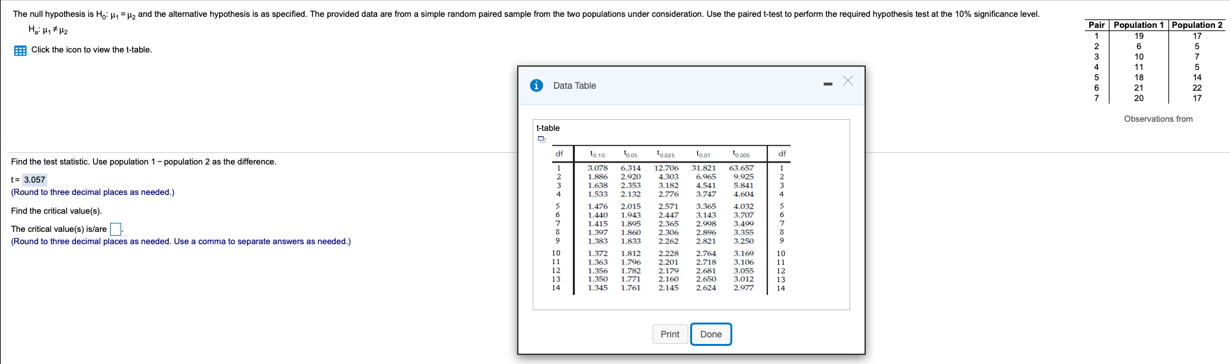
Task: Click the Done button
Action: pyautogui.click(x=711, y=334)
